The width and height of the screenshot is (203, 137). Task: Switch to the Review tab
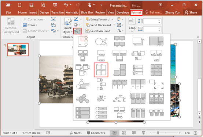tap(100, 12)
